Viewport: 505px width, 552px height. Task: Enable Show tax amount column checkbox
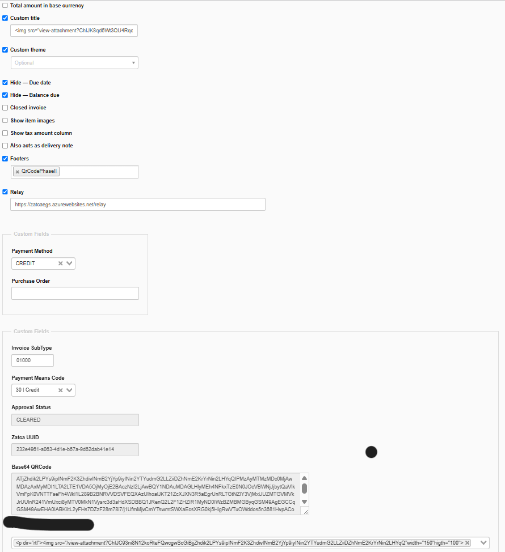(5, 133)
